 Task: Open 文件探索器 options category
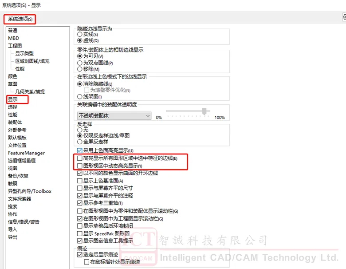pos(20,199)
